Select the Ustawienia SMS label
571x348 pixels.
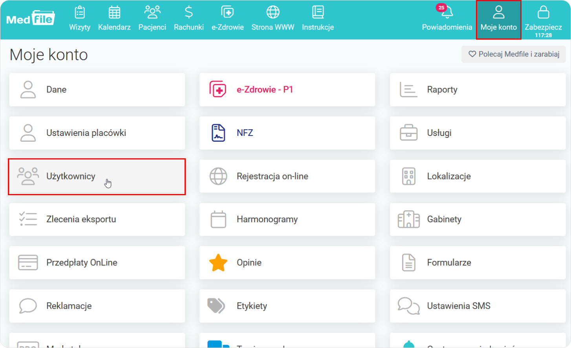(x=459, y=306)
